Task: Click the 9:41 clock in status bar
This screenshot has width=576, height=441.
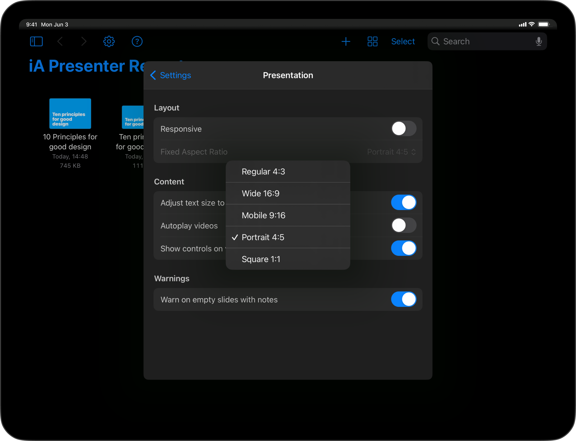Action: coord(32,24)
